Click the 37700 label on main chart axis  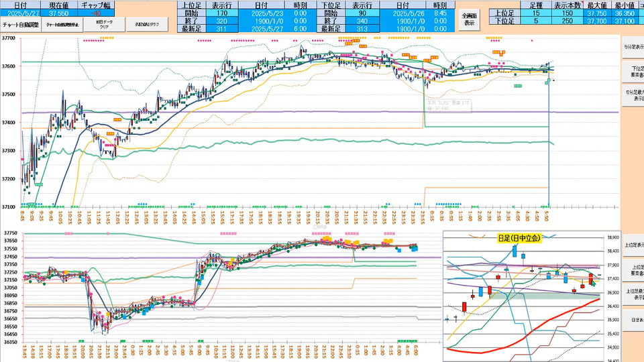coord(9,38)
